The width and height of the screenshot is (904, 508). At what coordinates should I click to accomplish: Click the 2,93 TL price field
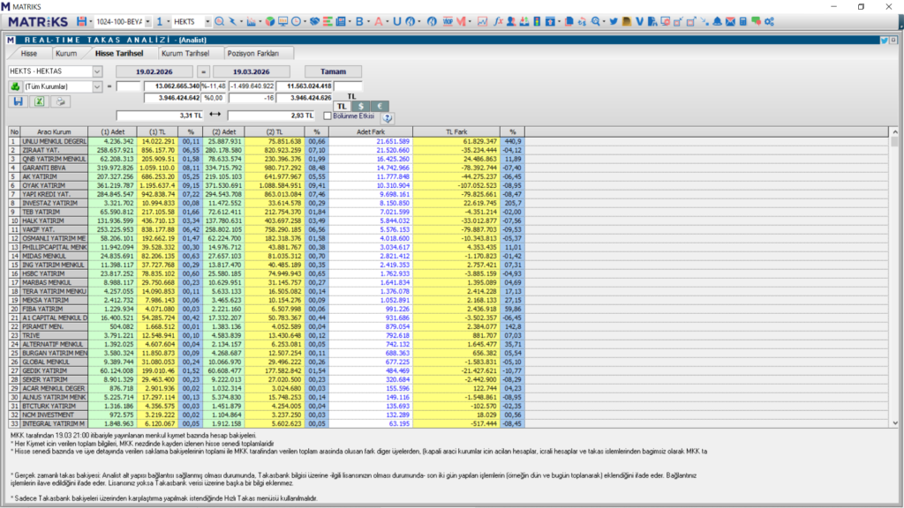[x=272, y=116]
